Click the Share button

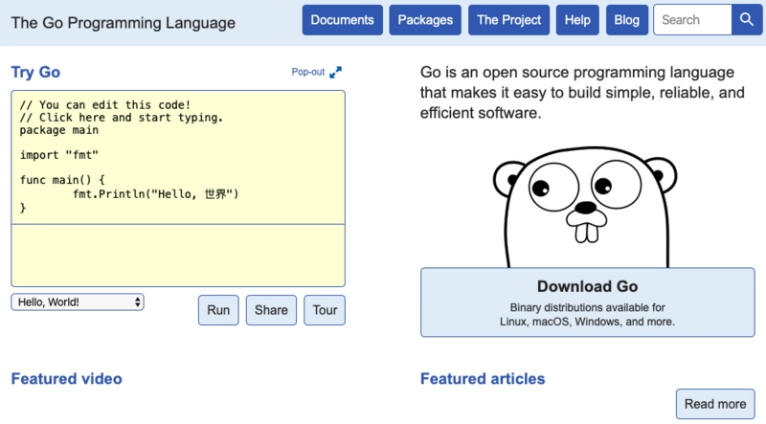(x=271, y=310)
